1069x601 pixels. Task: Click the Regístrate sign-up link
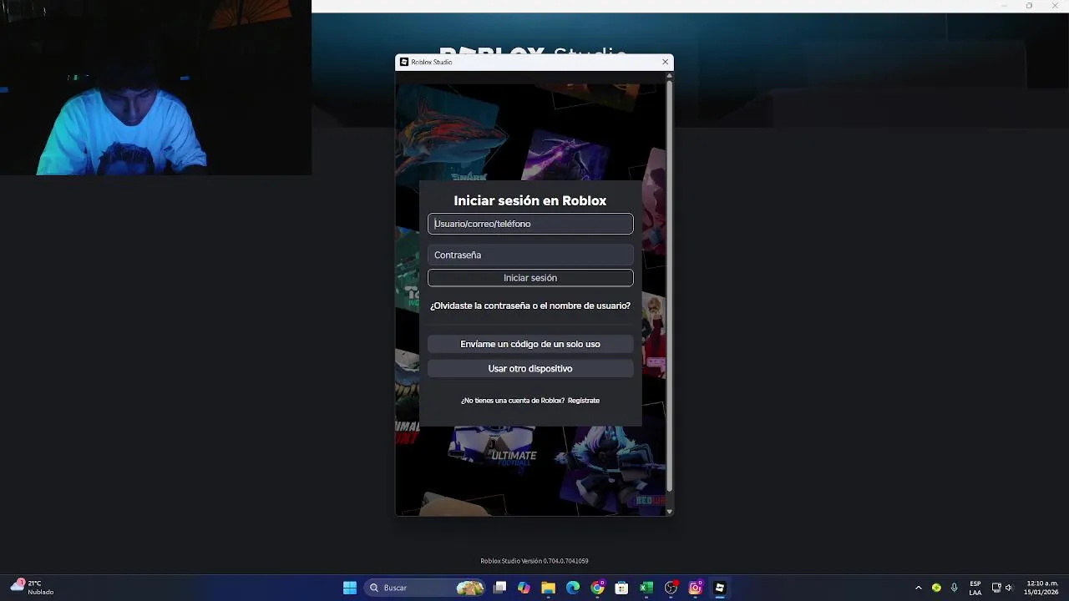click(x=584, y=401)
